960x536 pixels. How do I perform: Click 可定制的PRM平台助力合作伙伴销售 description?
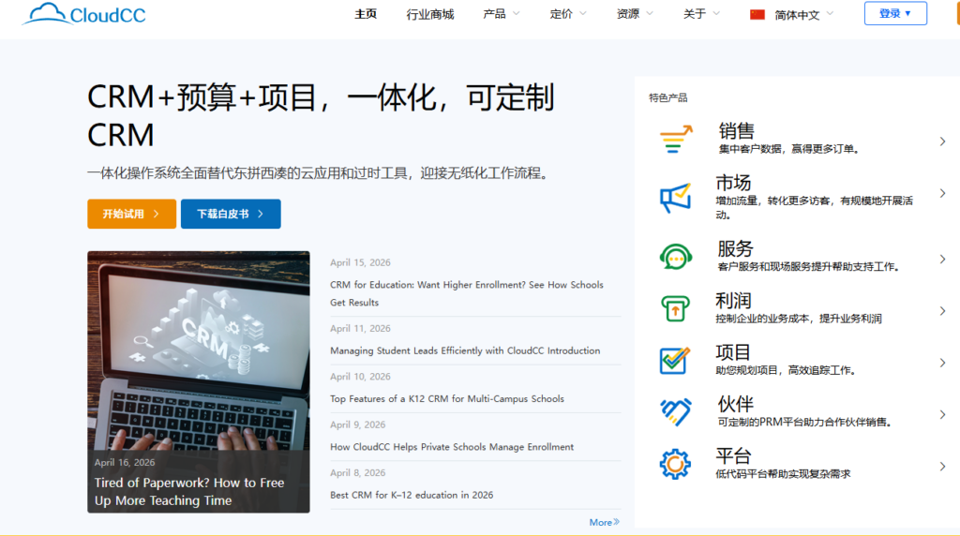coord(803,422)
